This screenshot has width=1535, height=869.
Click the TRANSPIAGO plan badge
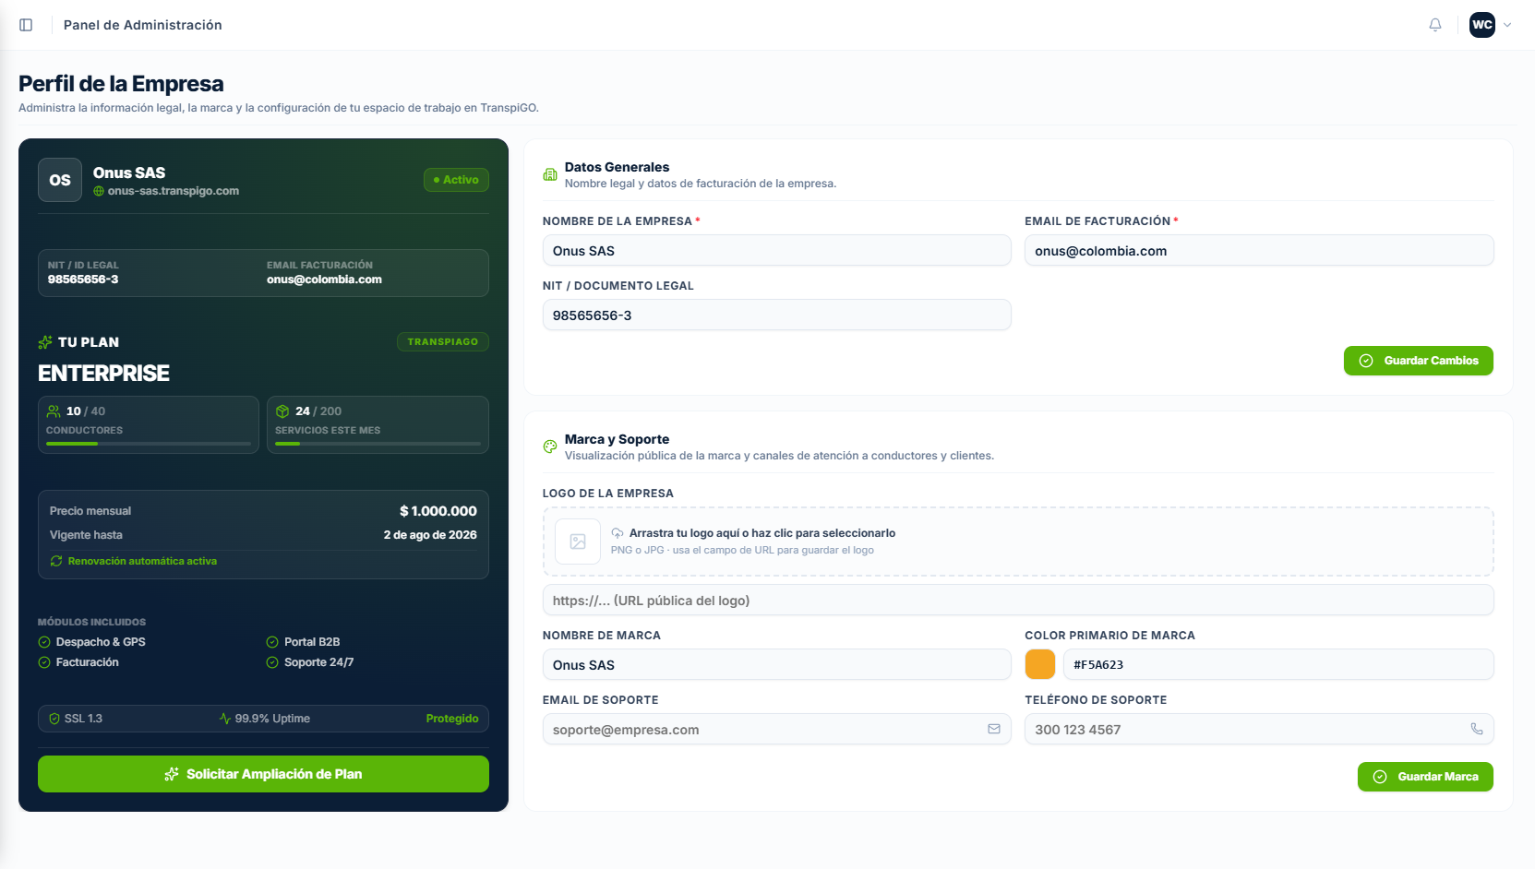(443, 341)
